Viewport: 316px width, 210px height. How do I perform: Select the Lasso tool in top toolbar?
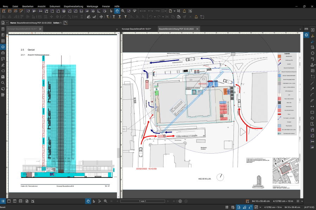point(134,11)
